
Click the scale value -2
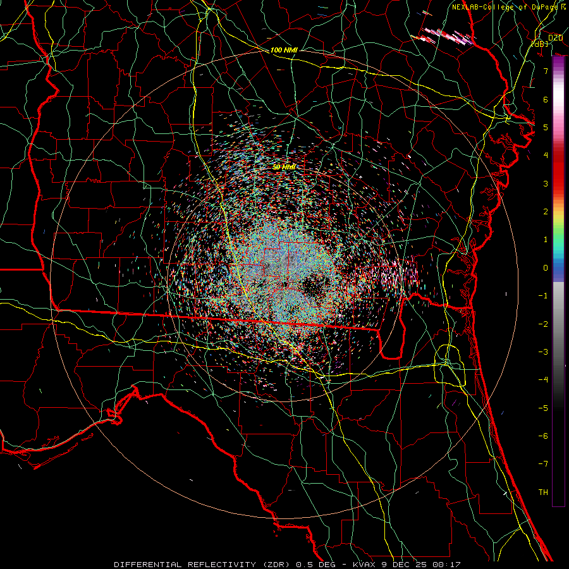(543, 324)
